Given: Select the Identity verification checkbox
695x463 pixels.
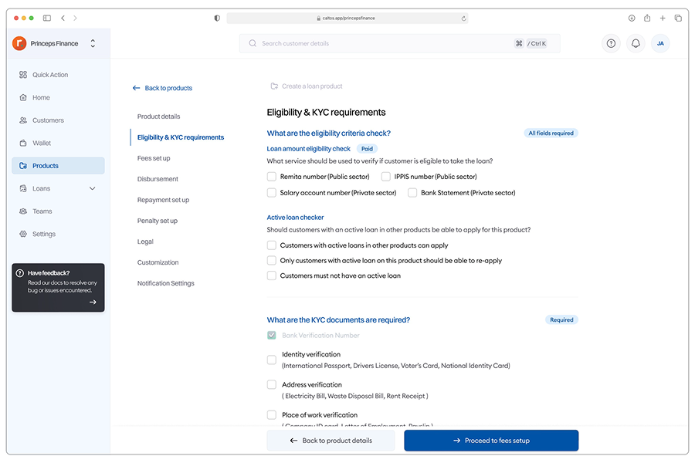Looking at the screenshot, I should point(272,360).
